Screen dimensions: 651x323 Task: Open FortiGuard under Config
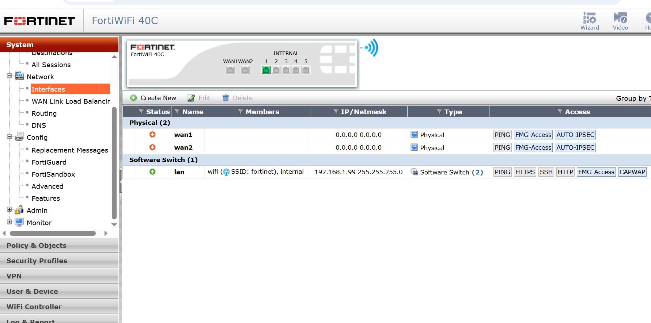(49, 162)
